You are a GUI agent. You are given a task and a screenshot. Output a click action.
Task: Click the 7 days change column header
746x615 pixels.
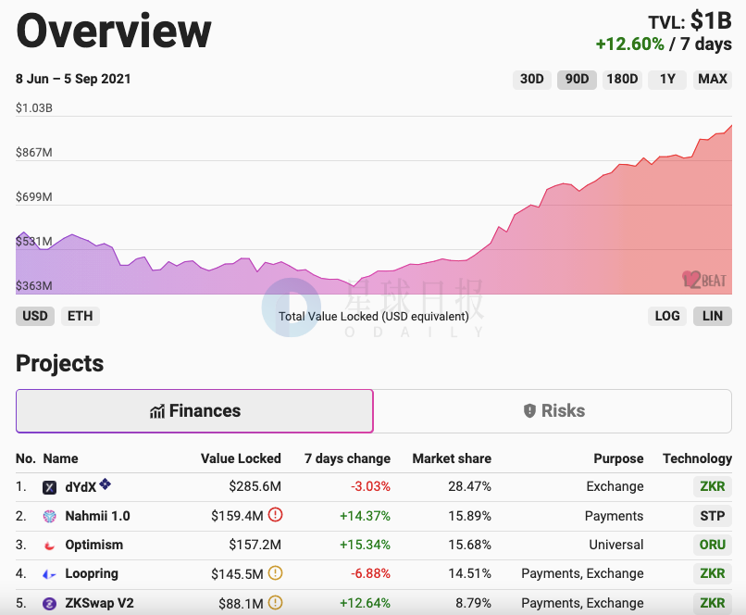pyautogui.click(x=347, y=458)
